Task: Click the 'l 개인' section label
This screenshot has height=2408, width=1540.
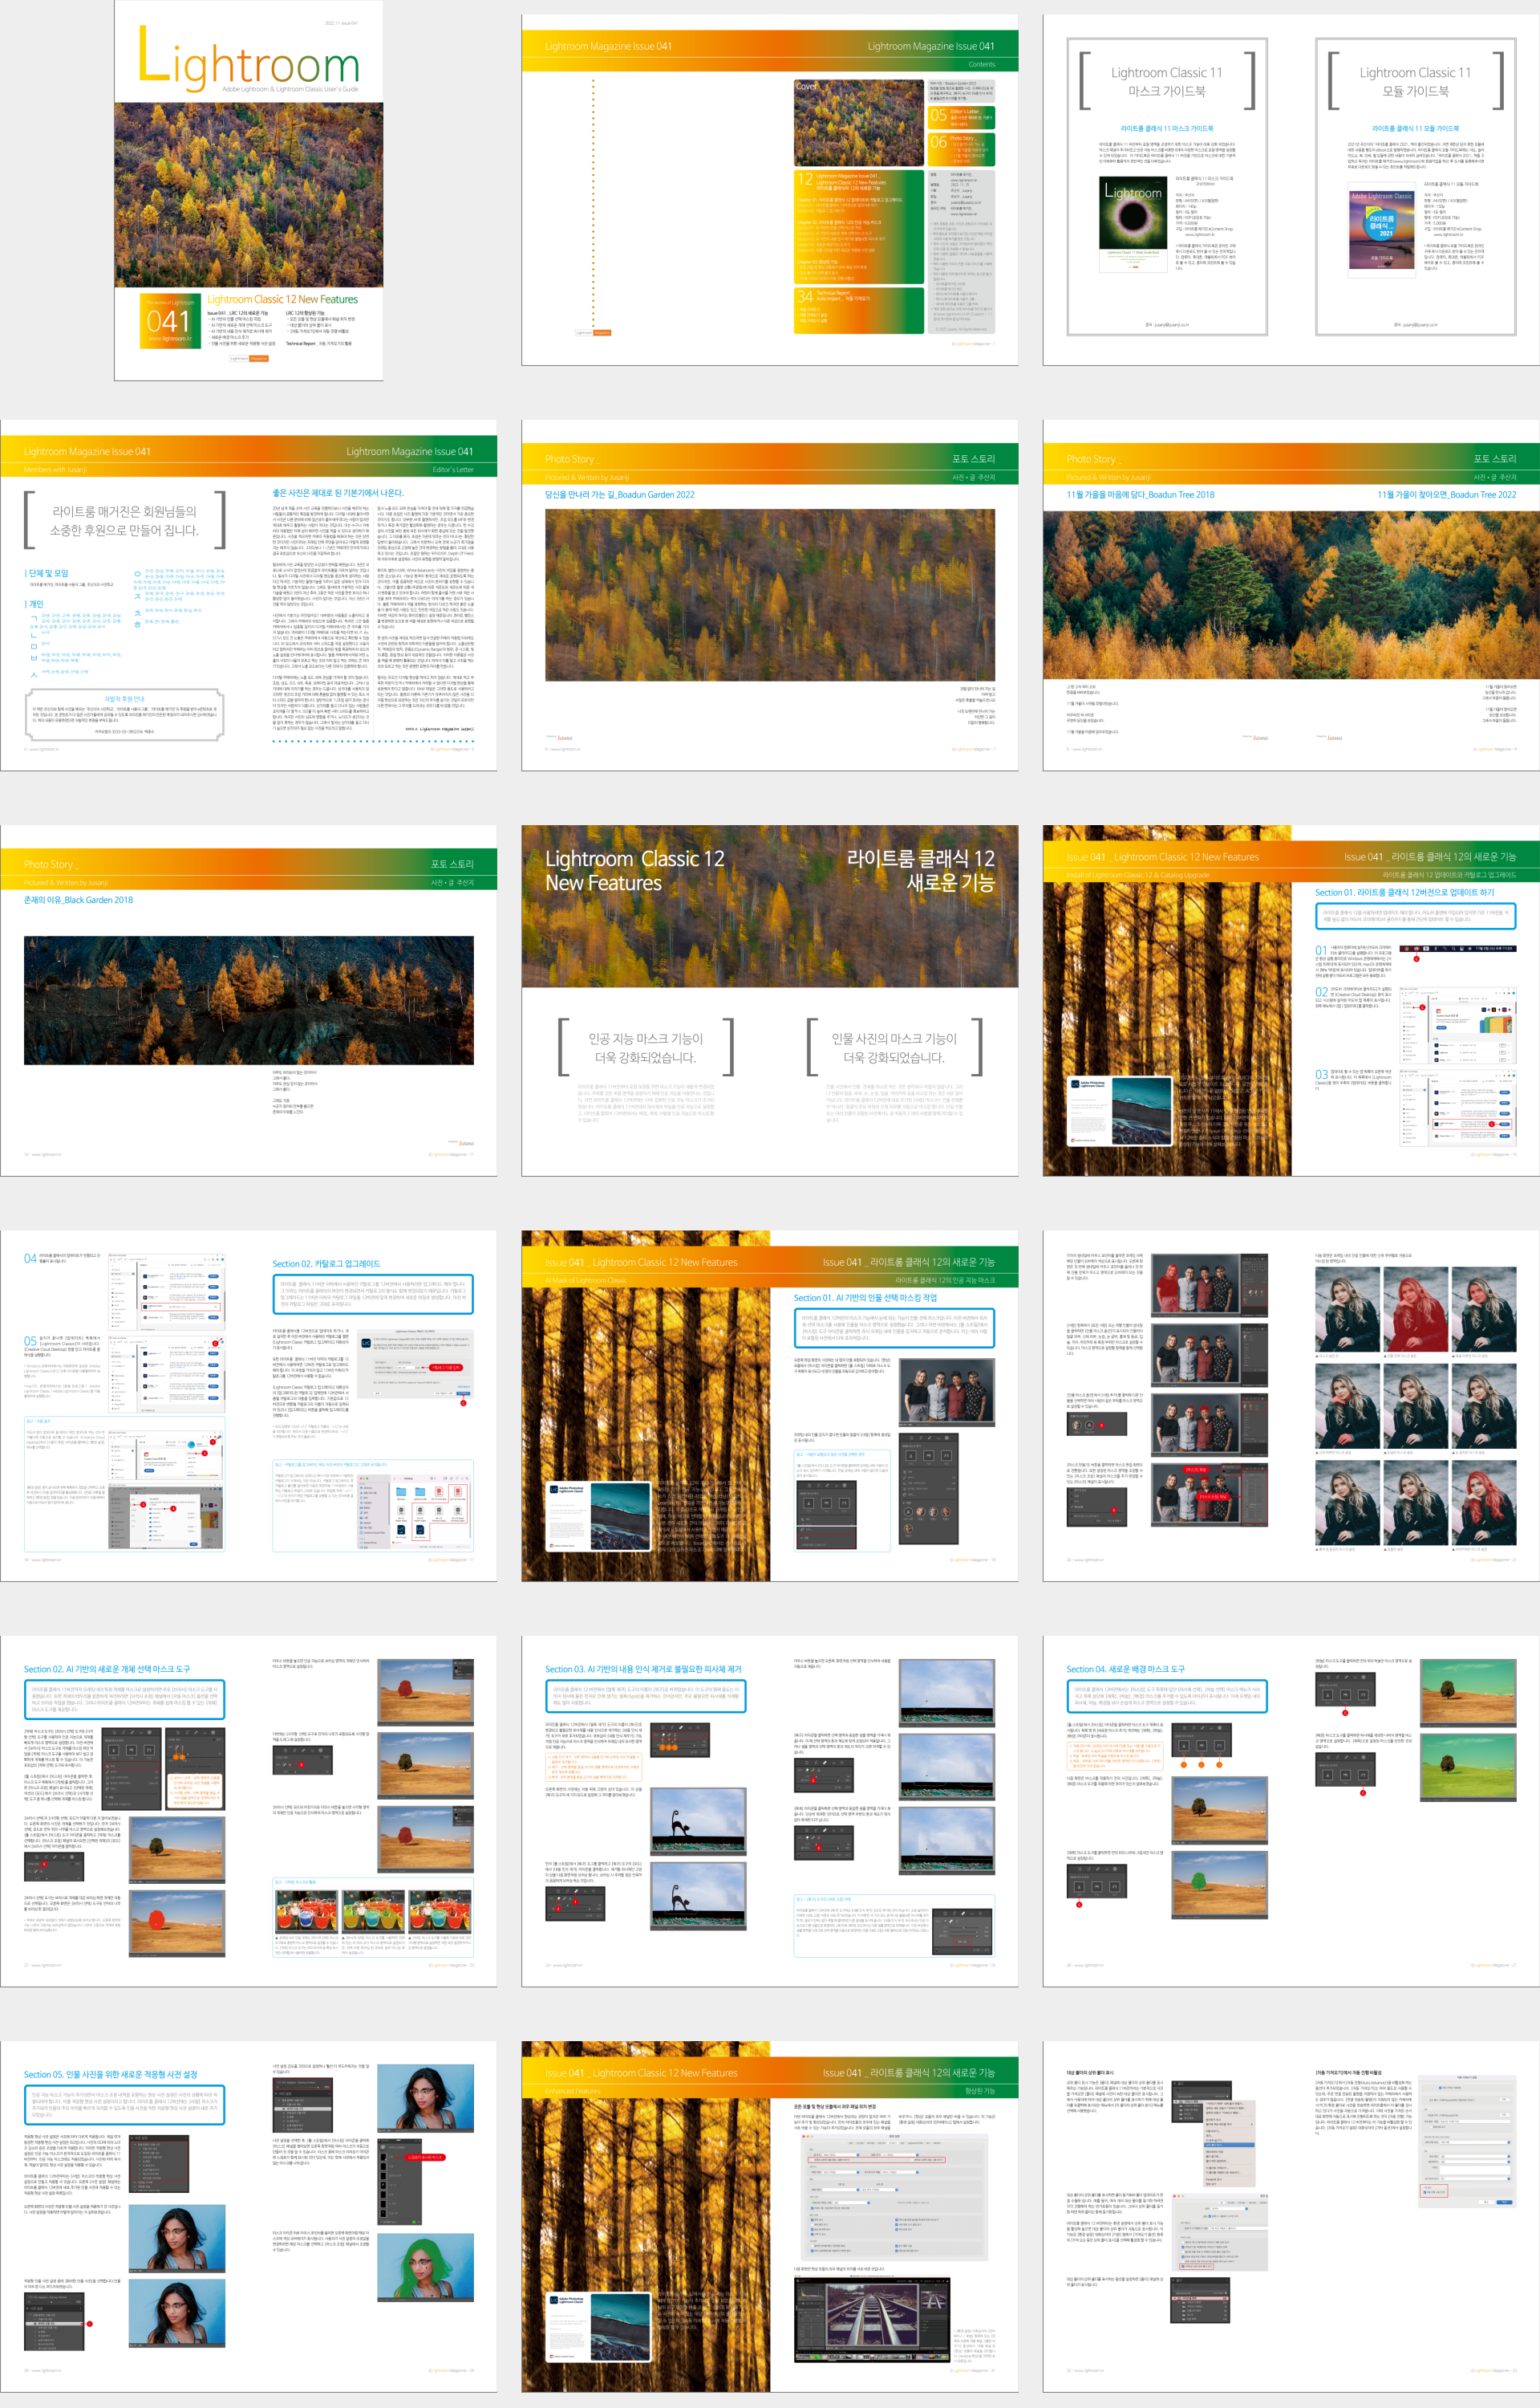Action: point(34,604)
